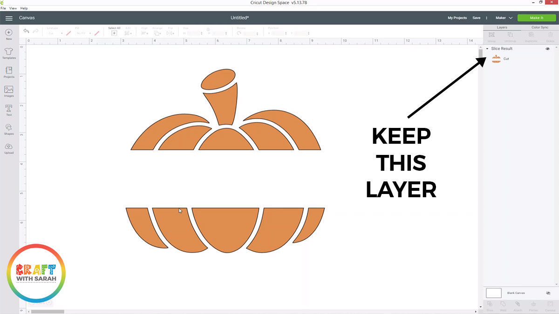Click the Canvas label in header
The image size is (559, 314).
coord(27,18)
